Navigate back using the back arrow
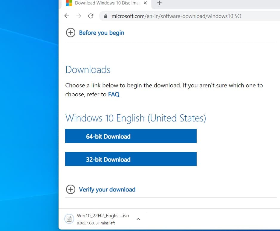Screen dimensions: 280x231 pyautogui.click(x=67, y=16)
